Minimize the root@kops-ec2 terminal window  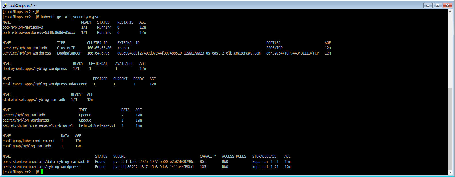click(x=428, y=5)
